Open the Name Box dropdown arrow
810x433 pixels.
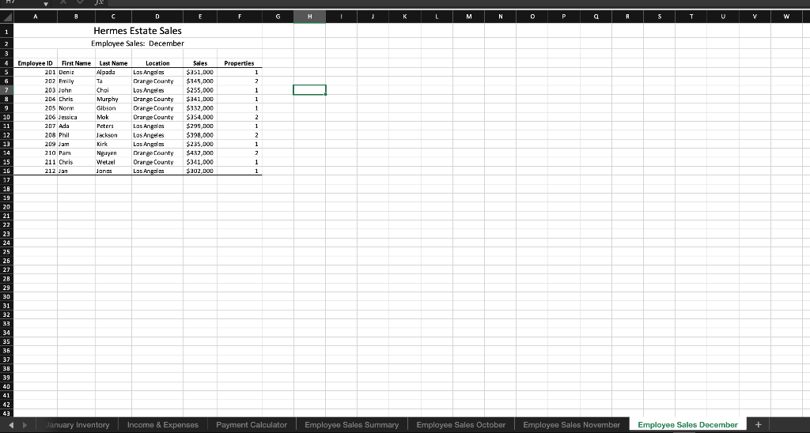[45, 4]
